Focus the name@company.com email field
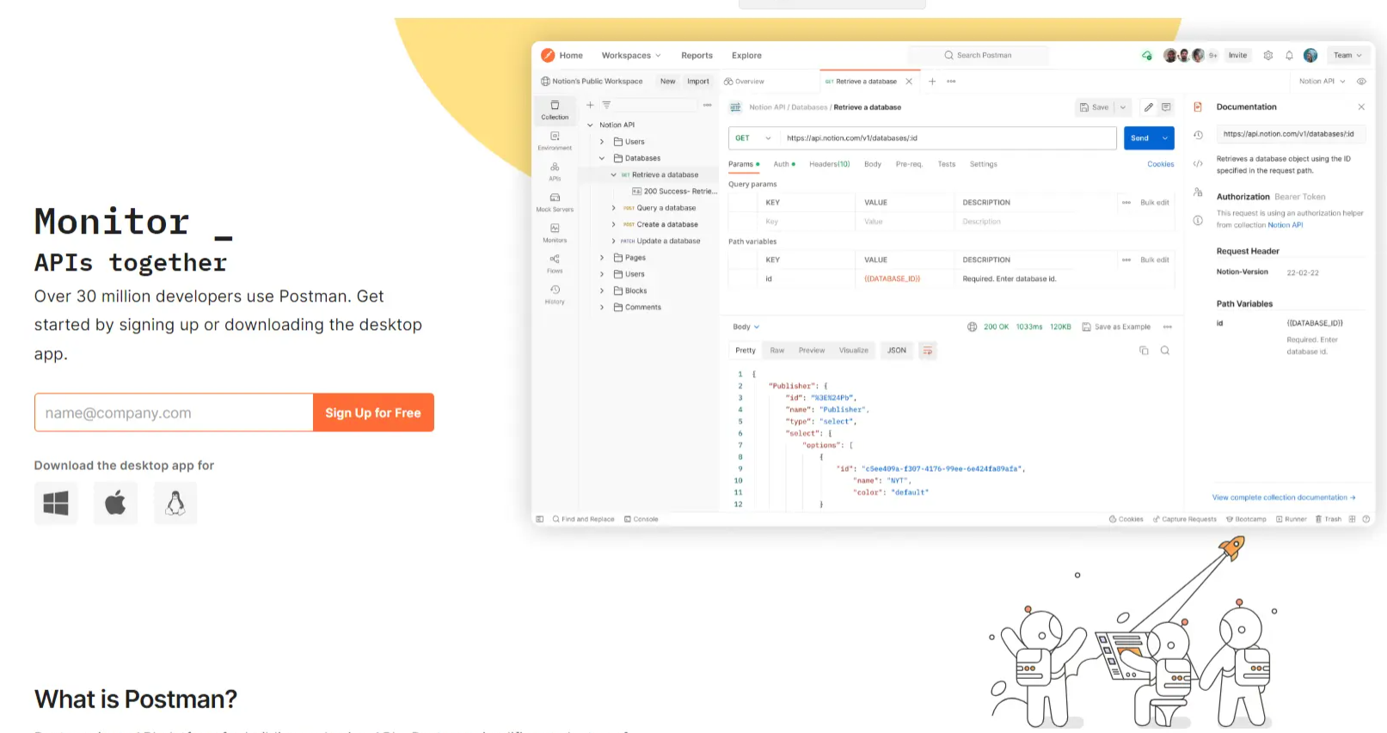This screenshot has width=1387, height=733. pos(174,412)
